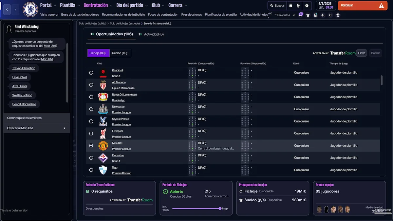Select the Crystal Palace radio button
This screenshot has height=221, width=393.
(x=91, y=121)
